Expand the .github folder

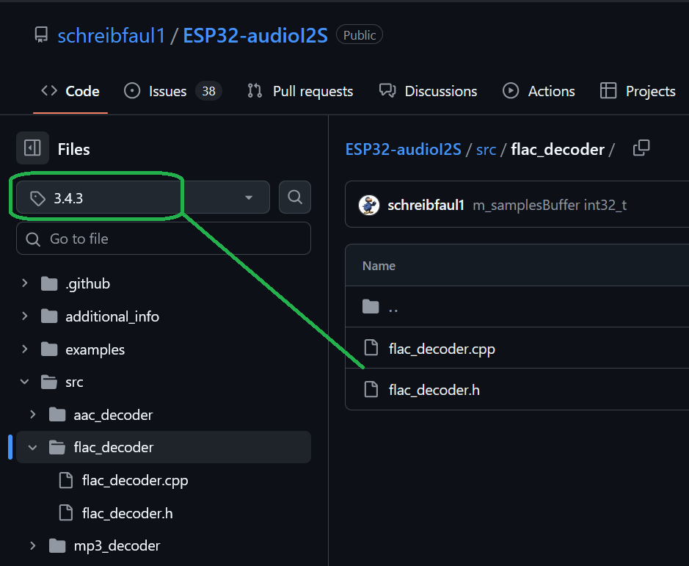(x=25, y=283)
